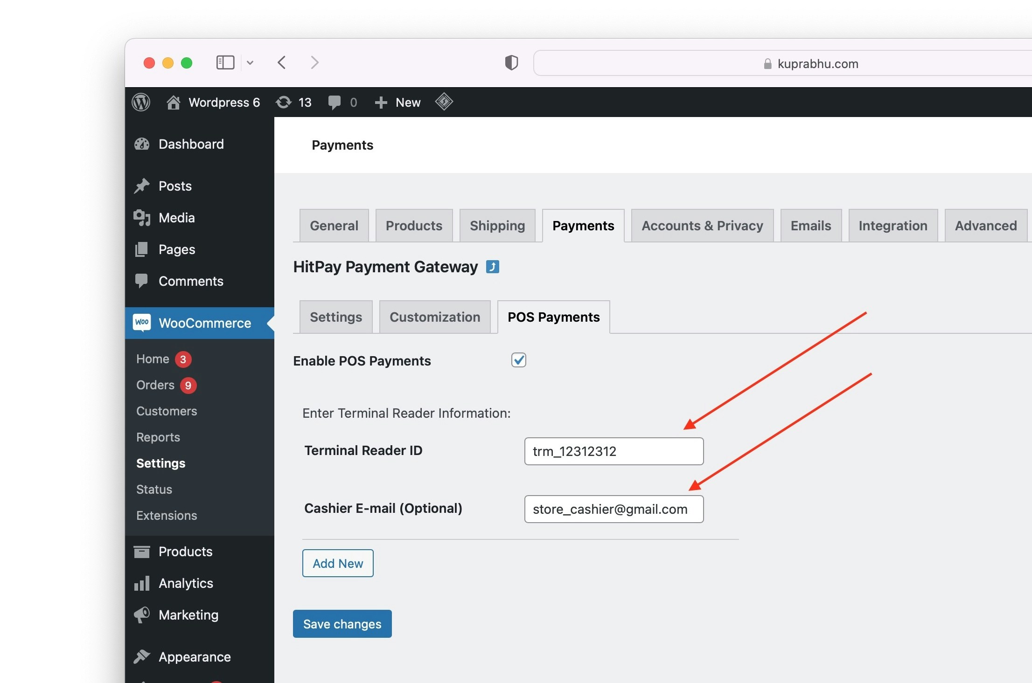Click the Cashier E-mail input field
The width and height of the screenshot is (1032, 683).
tap(614, 509)
